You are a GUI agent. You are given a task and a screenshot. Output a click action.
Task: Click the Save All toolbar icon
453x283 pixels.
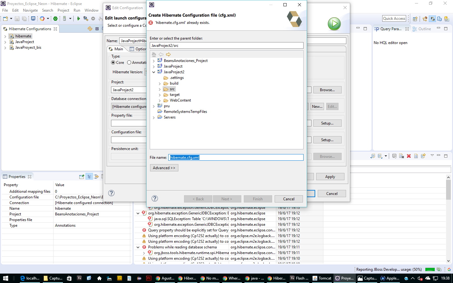click(24, 19)
